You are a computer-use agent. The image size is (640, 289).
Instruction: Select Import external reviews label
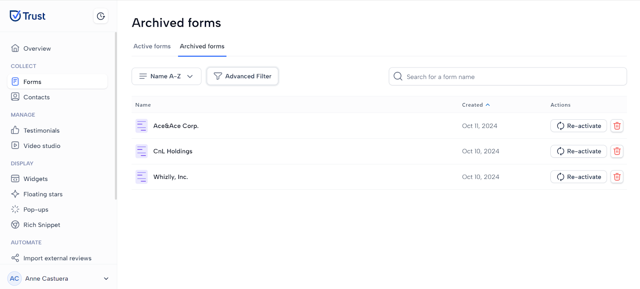57,258
